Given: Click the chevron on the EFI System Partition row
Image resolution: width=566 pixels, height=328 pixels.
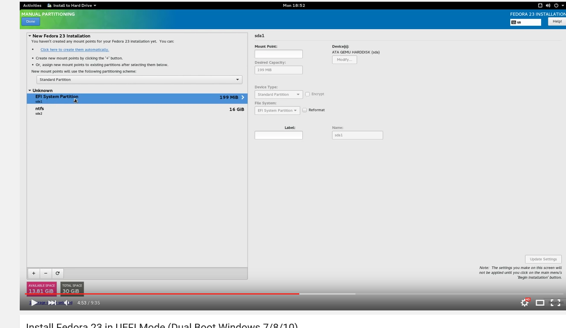Looking at the screenshot, I should pyautogui.click(x=243, y=97).
